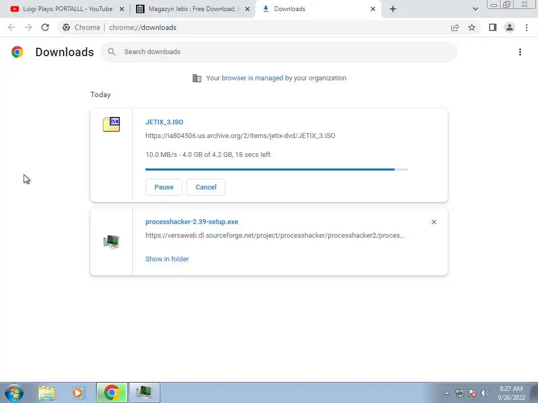Image resolution: width=538 pixels, height=403 pixels.
Task: Switch to the Magazyn Jetix tab
Action: click(x=192, y=9)
